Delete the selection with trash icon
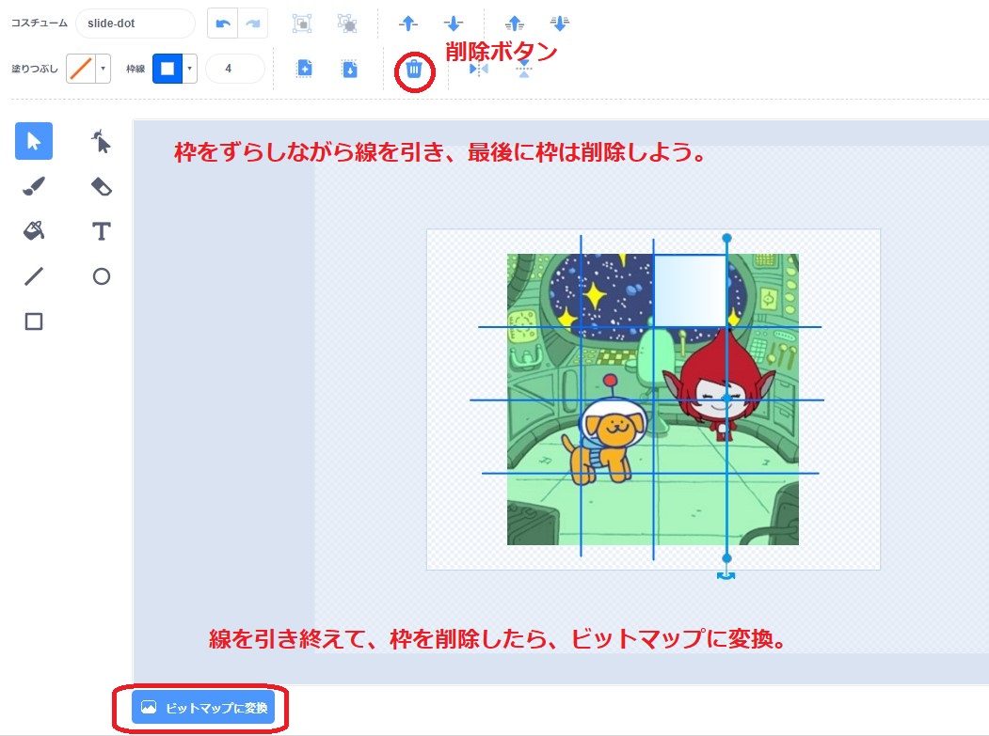Viewport: 989px width, 736px height. click(x=414, y=70)
